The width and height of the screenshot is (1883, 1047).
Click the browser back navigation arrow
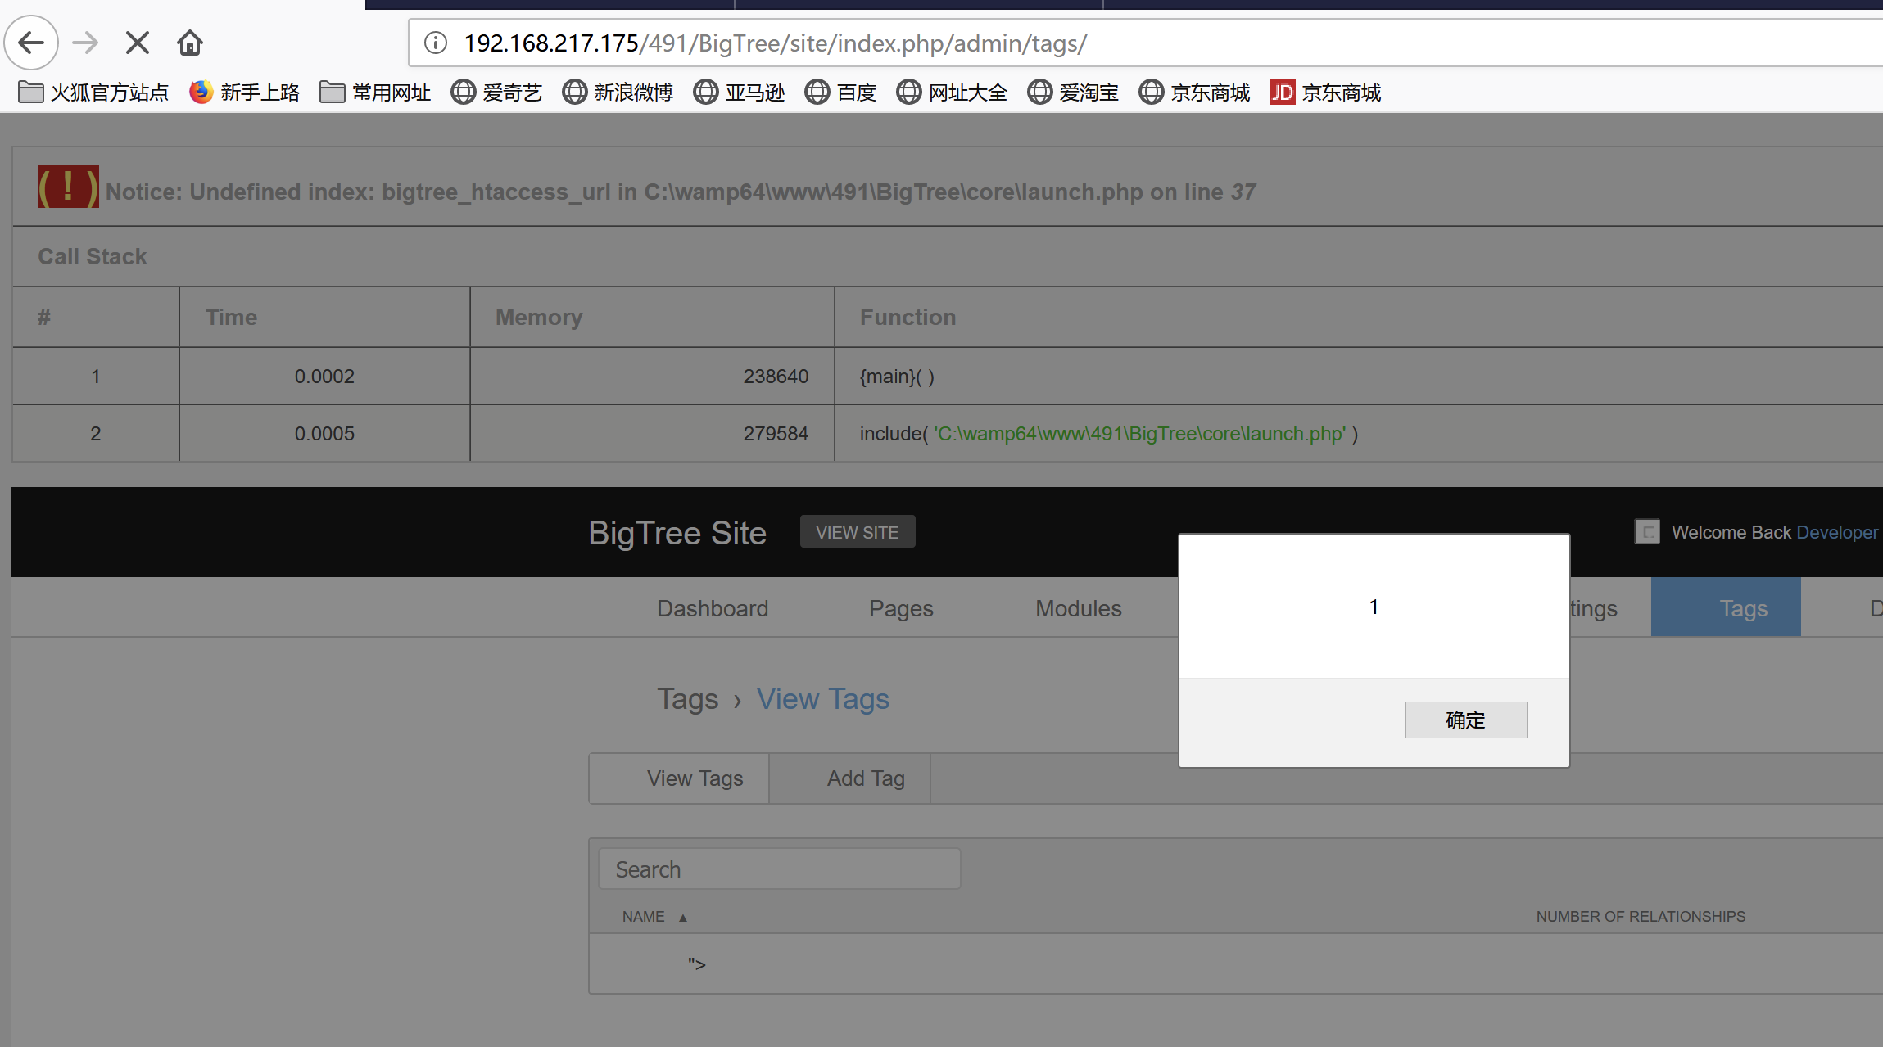[x=31, y=43]
